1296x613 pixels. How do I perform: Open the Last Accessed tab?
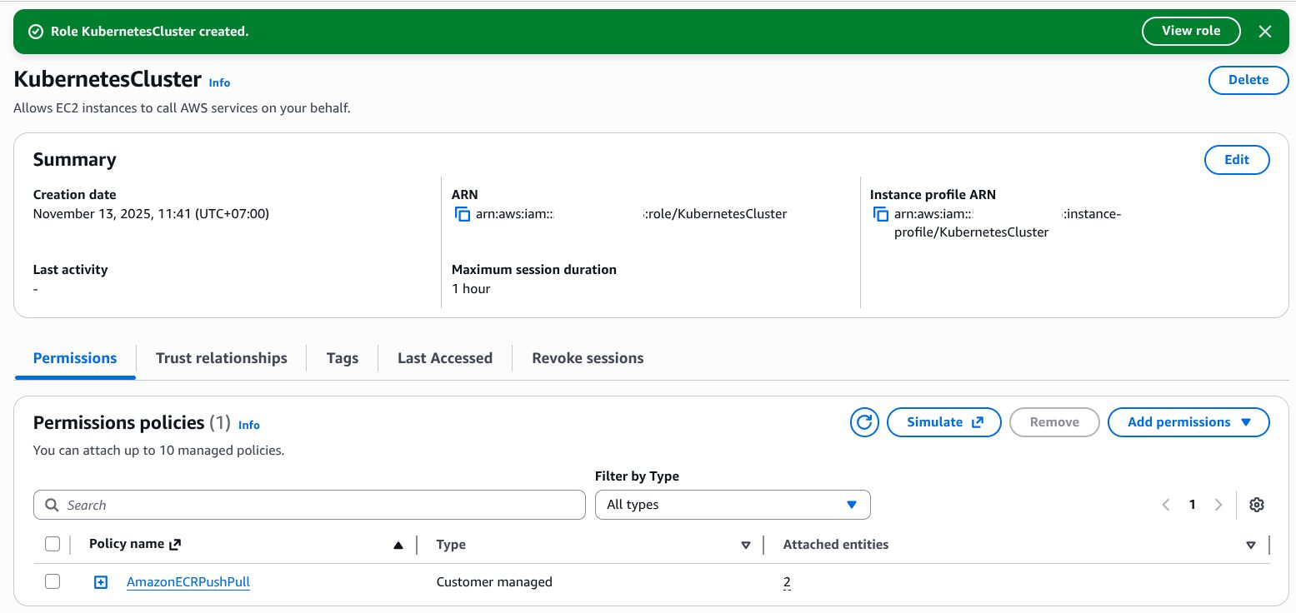tap(444, 358)
